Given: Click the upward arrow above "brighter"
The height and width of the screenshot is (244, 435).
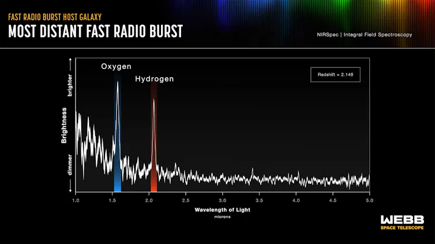Looking at the screenshot, I should (70, 64).
